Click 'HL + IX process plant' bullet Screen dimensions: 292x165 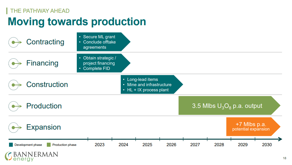pyautogui.click(x=148, y=90)
